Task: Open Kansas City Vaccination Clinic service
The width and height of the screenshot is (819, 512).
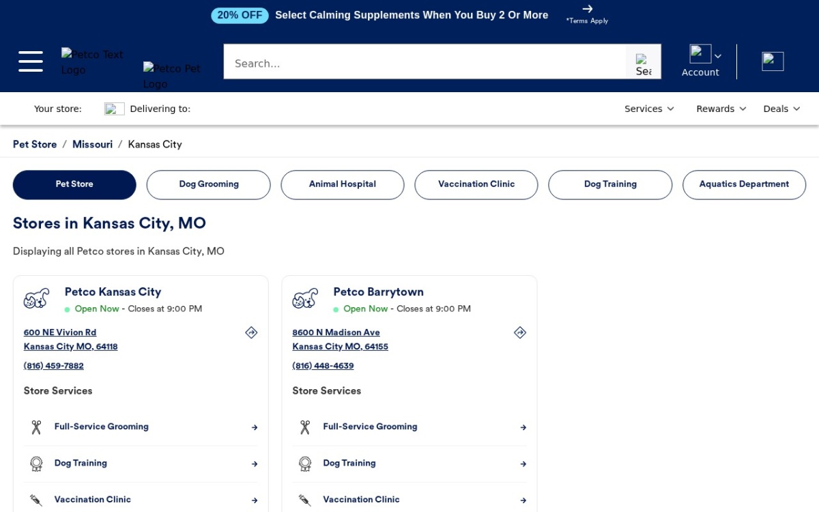Action: (141, 500)
